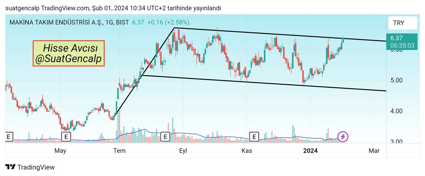Click the E earnings marker above May
Image resolution: width=425 pixels, height=176 pixels.
pos(66,136)
